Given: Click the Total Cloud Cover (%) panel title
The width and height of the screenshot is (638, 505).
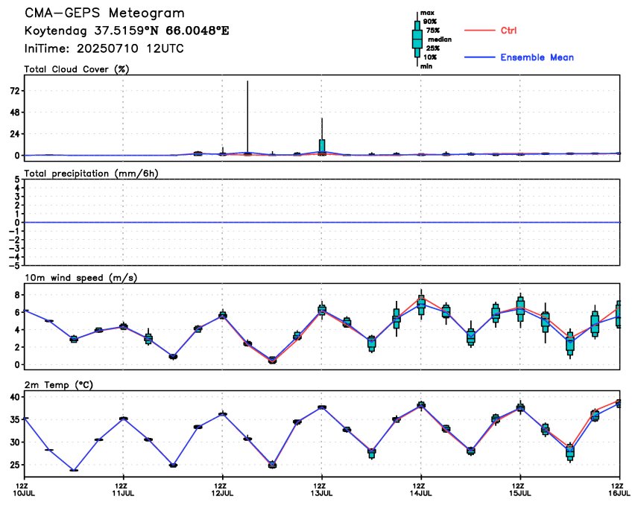Looking at the screenshot, I should pyautogui.click(x=77, y=69).
